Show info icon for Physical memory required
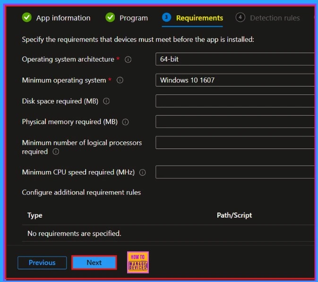The width and height of the screenshot is (318, 282). pyautogui.click(x=125, y=122)
